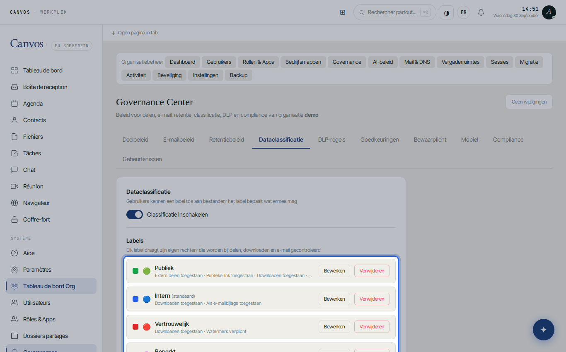Image resolution: width=566 pixels, height=352 pixels.
Task: Open Tableau de bord in sidebar
Action: point(51,70)
